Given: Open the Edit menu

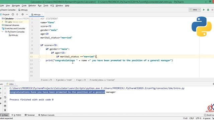Looking at the screenshot, I should 2,6.
